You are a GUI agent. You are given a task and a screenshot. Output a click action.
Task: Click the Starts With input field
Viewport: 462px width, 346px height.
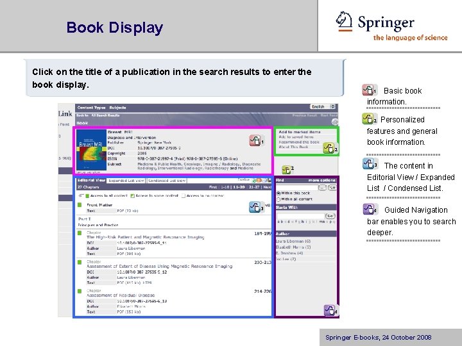coord(300,216)
